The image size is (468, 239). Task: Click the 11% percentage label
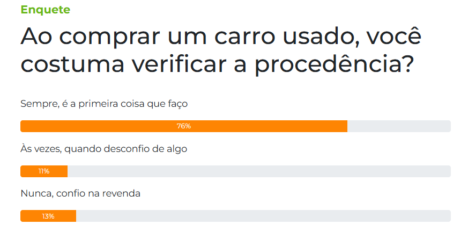44,171
